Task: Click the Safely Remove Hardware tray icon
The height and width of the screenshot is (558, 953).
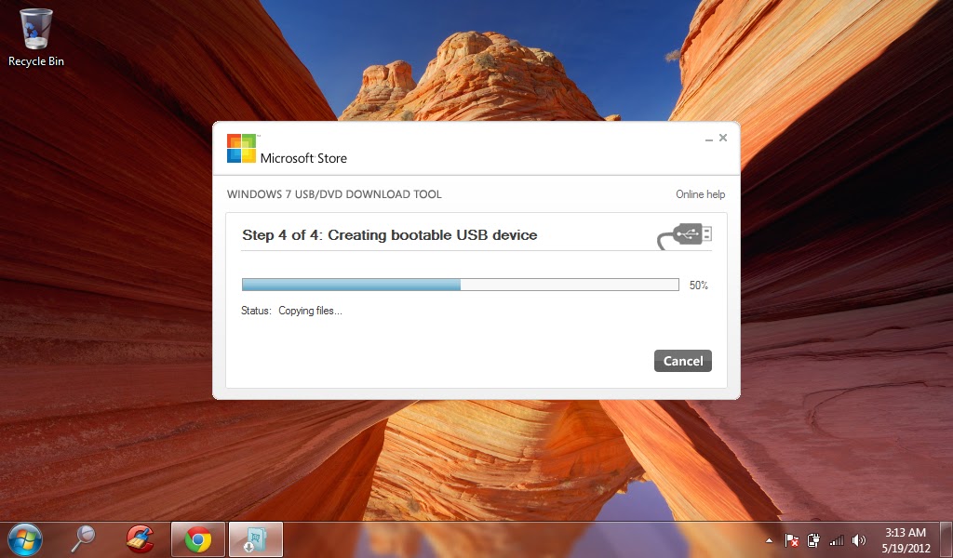Action: click(812, 540)
